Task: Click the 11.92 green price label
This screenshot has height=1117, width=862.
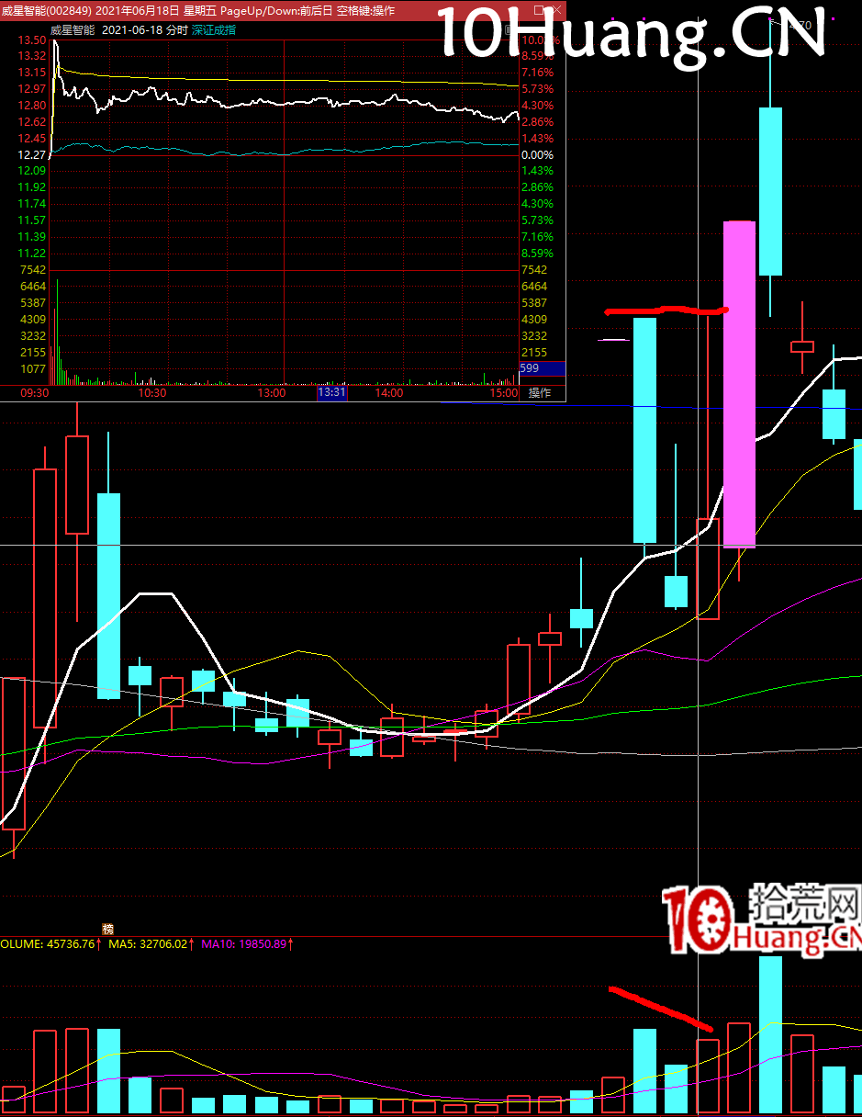Action: (32, 186)
